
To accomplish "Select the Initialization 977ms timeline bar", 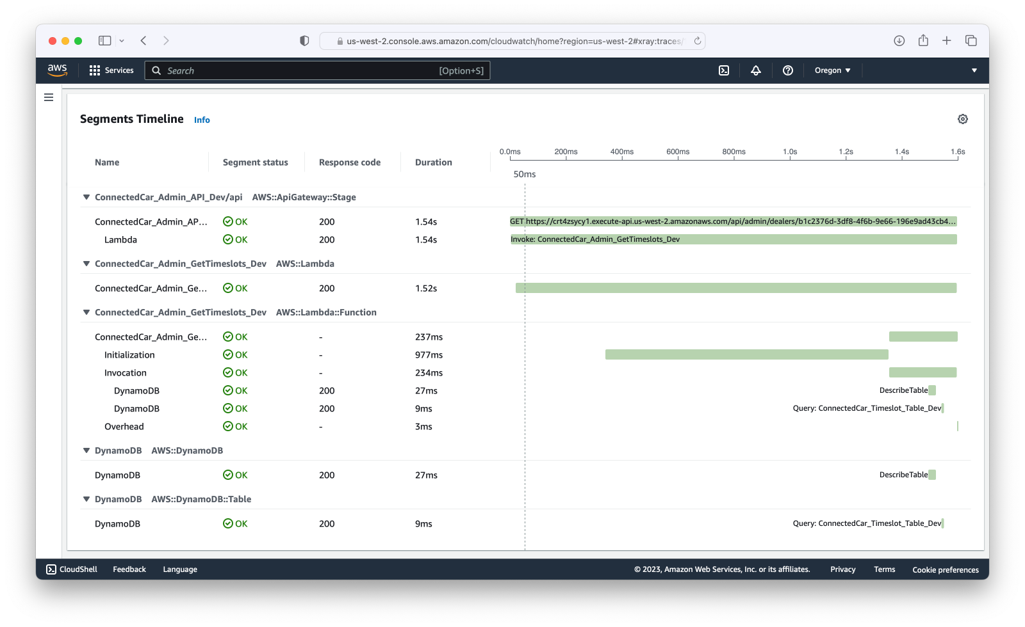I will point(747,354).
